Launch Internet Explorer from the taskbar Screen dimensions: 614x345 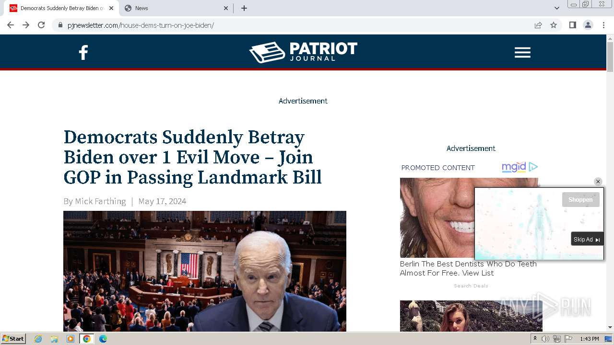click(38, 339)
